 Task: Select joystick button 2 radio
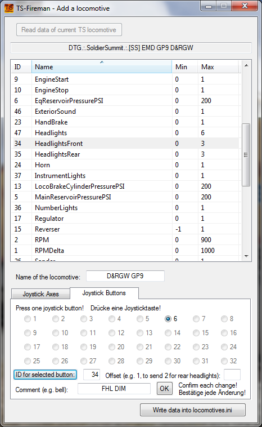click(x=56, y=319)
